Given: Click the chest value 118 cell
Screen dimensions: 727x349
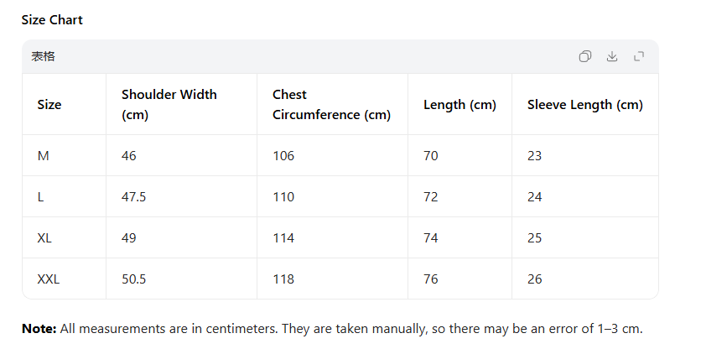Looking at the screenshot, I should pyautogui.click(x=283, y=279).
